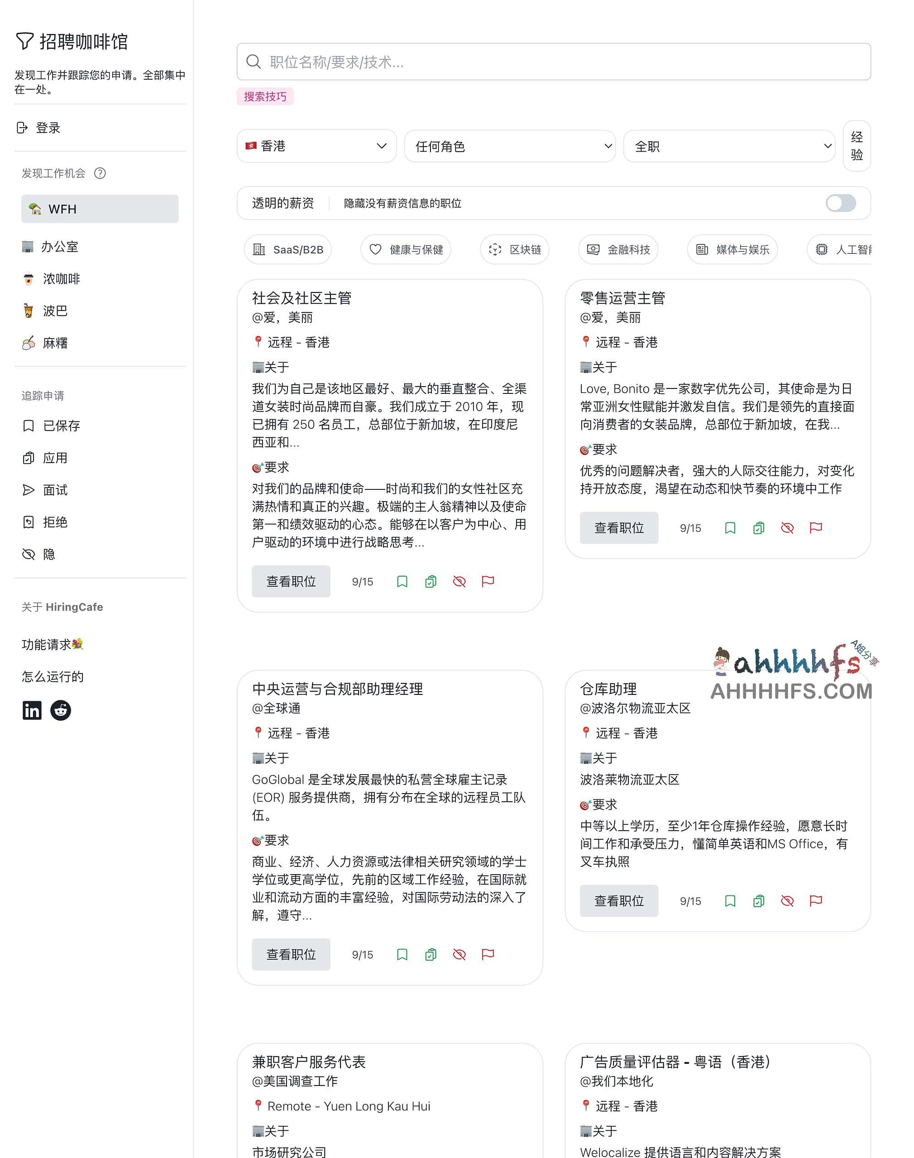
Task: Open the 搜索技巧 search tips link
Action: coord(265,97)
